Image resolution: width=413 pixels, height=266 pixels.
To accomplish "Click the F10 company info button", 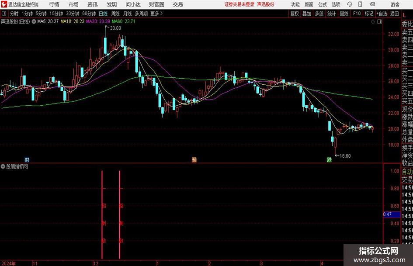I will 357,14.
